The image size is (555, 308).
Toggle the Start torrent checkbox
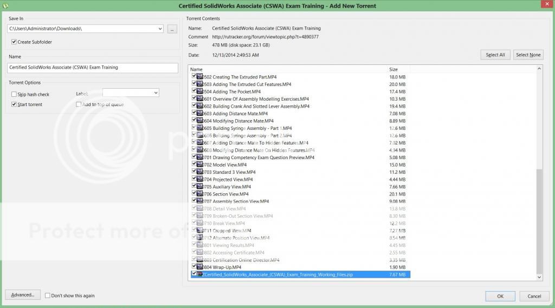click(x=14, y=104)
